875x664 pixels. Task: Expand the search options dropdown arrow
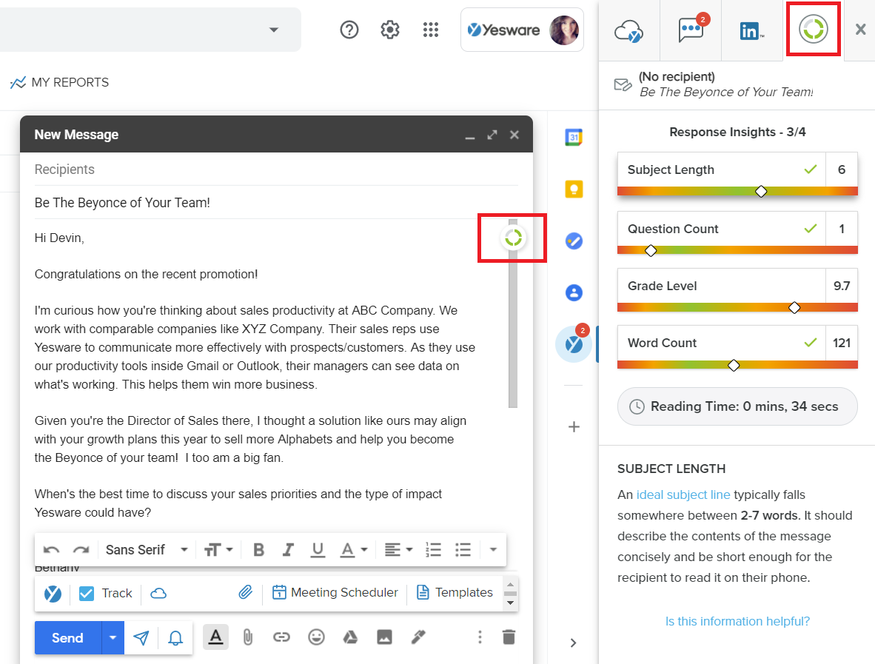273,30
